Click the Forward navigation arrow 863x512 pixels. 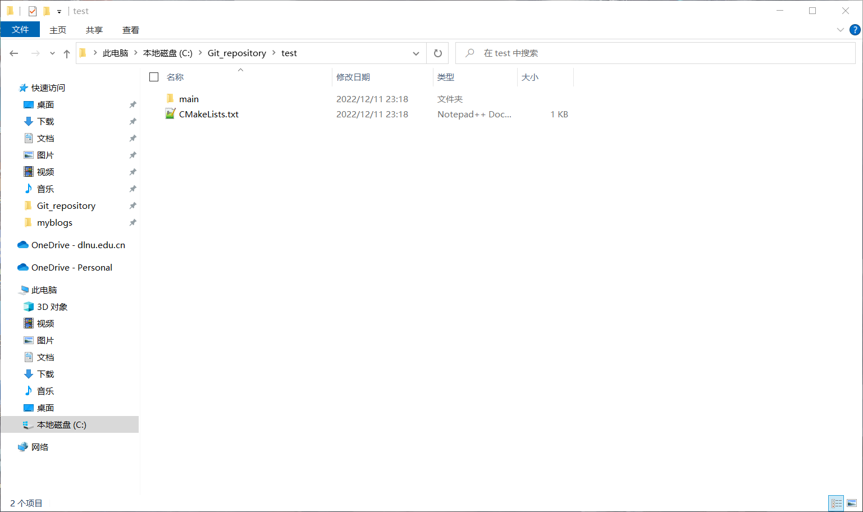pos(35,53)
